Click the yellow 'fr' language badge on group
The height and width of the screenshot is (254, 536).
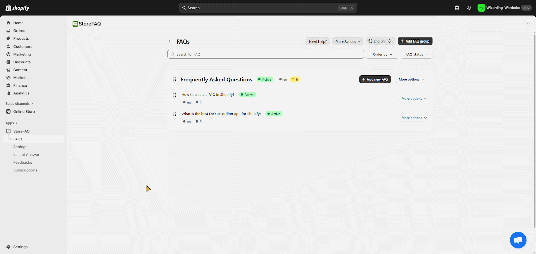point(295,79)
